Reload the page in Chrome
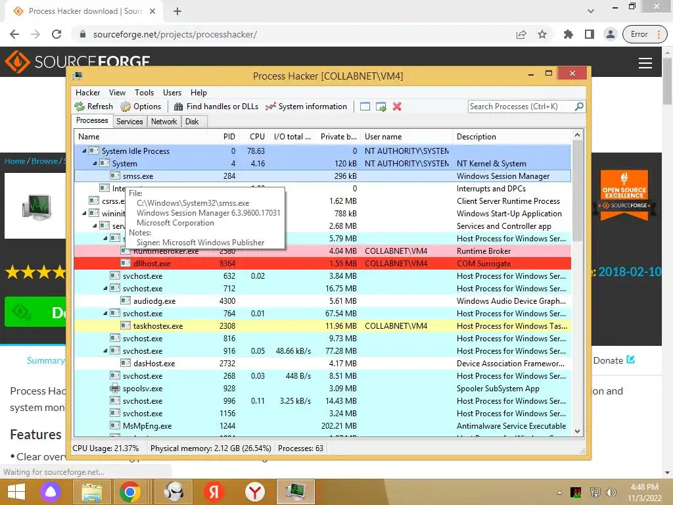This screenshot has width=673, height=505. coord(57,34)
